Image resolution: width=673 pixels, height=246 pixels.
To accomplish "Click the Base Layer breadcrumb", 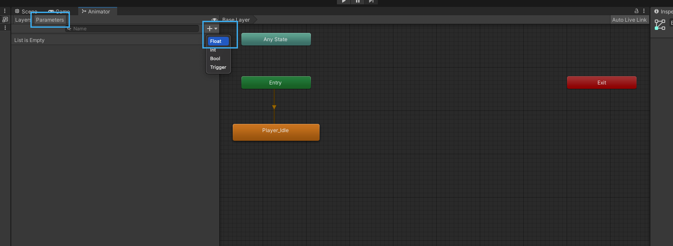I will click(x=237, y=20).
